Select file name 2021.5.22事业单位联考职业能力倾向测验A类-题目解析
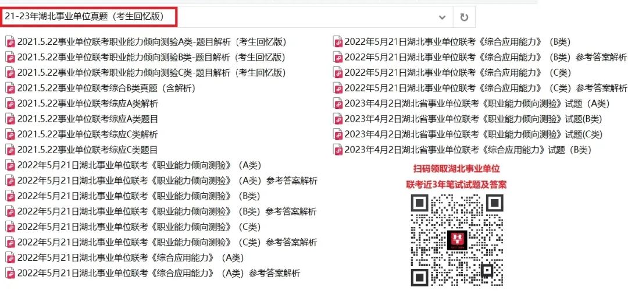Screen dimensions: 628x294 [x=152, y=42]
